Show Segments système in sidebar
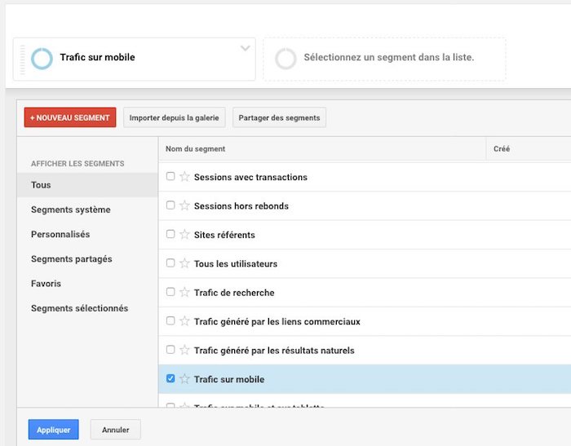This screenshot has height=446, width=571. [71, 210]
